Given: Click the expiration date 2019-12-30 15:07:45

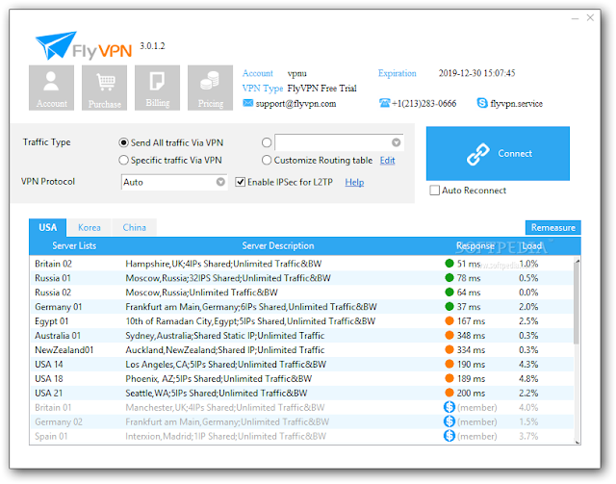Looking at the screenshot, I should 476,73.
